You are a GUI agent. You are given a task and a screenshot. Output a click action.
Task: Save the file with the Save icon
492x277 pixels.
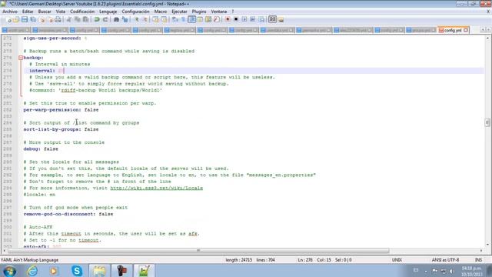pos(25,19)
